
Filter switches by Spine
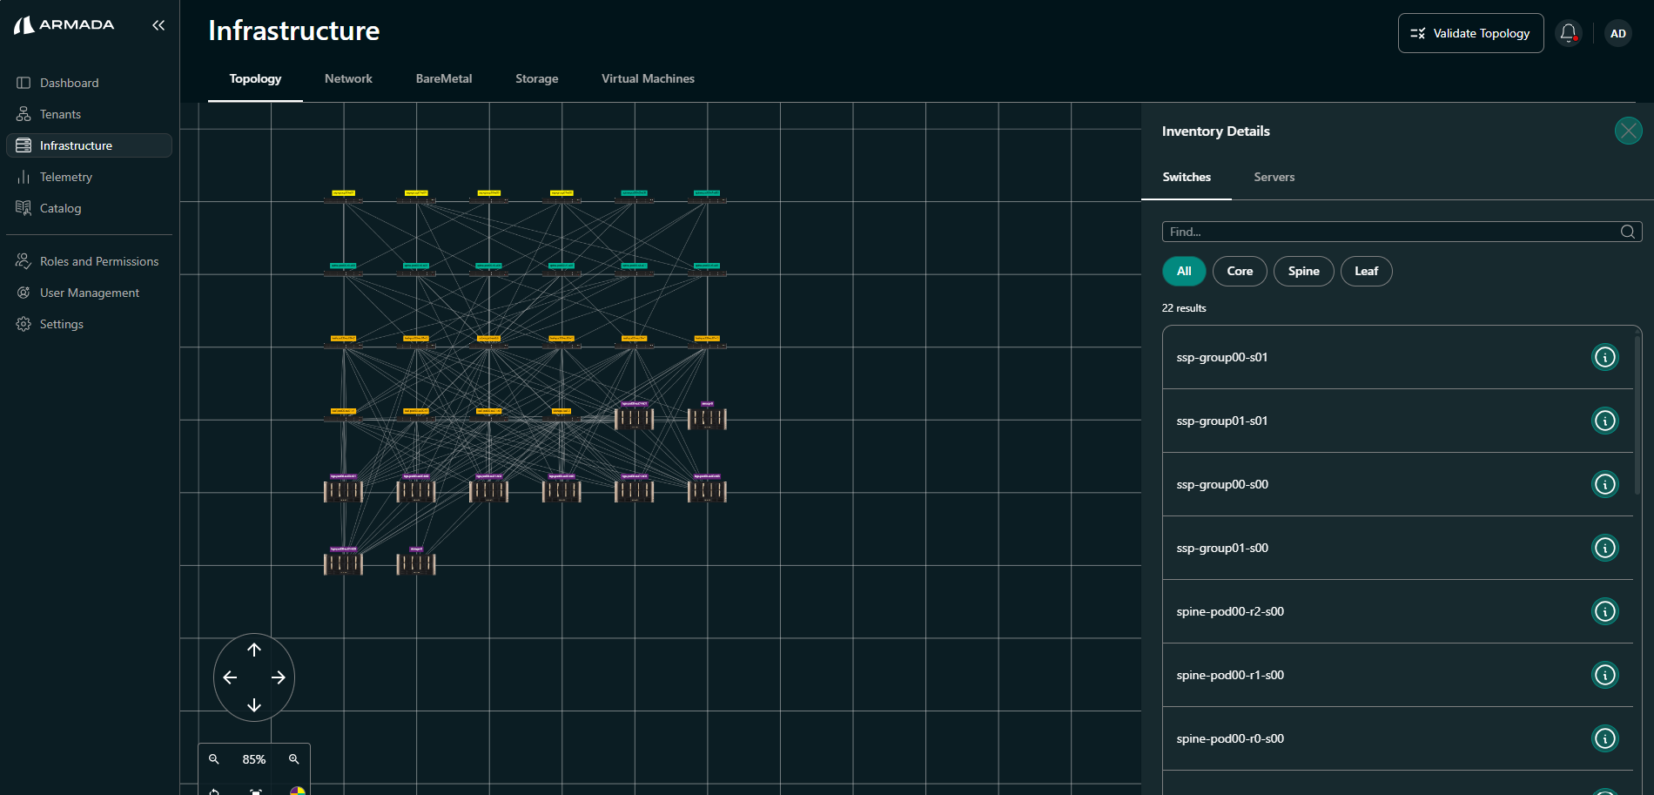point(1303,271)
